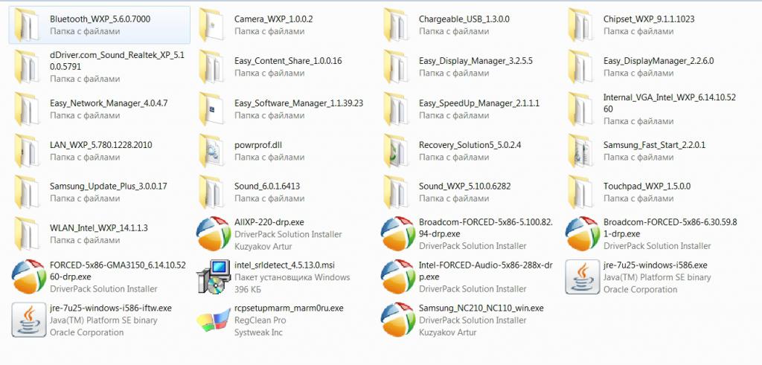Screen dimensions: 762x365
Task: Click the file name jre-7u25-windows-i586-iftw.exe
Action: [110, 309]
